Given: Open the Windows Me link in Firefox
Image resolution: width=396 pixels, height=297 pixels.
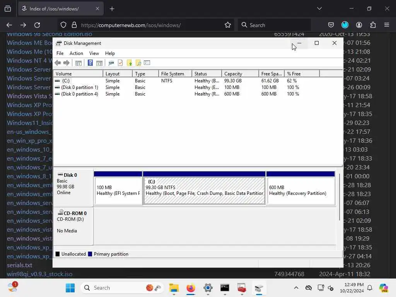Looking at the screenshot, I should point(29,52).
